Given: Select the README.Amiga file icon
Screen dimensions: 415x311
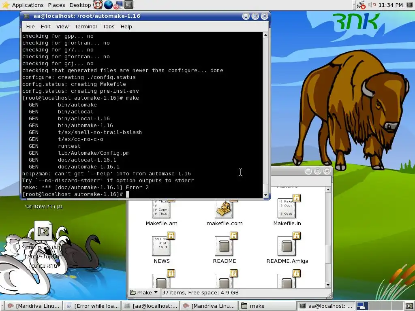Looking at the screenshot, I should tap(287, 244).
